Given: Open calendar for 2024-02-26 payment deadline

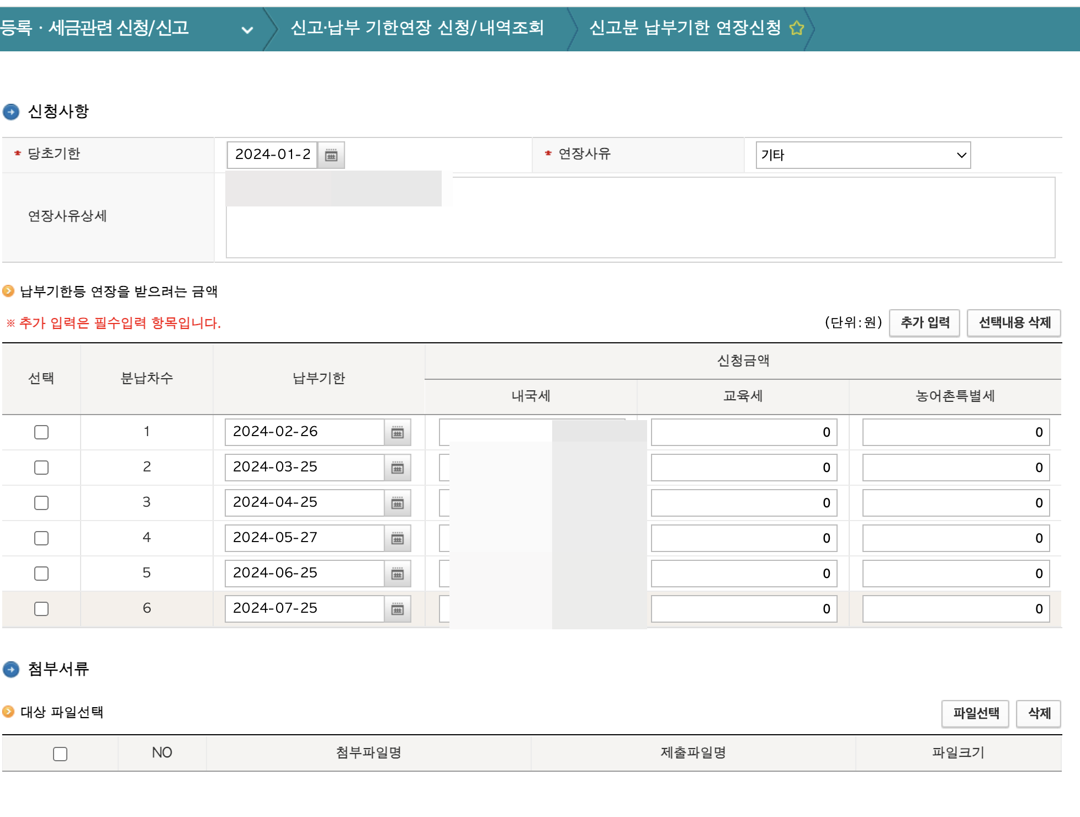Looking at the screenshot, I should pyautogui.click(x=397, y=432).
